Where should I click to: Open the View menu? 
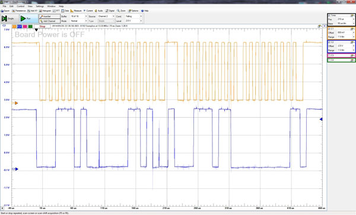click(x=30, y=6)
